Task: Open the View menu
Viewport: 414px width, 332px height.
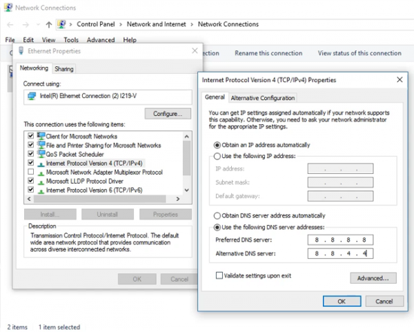Action: (x=48, y=40)
